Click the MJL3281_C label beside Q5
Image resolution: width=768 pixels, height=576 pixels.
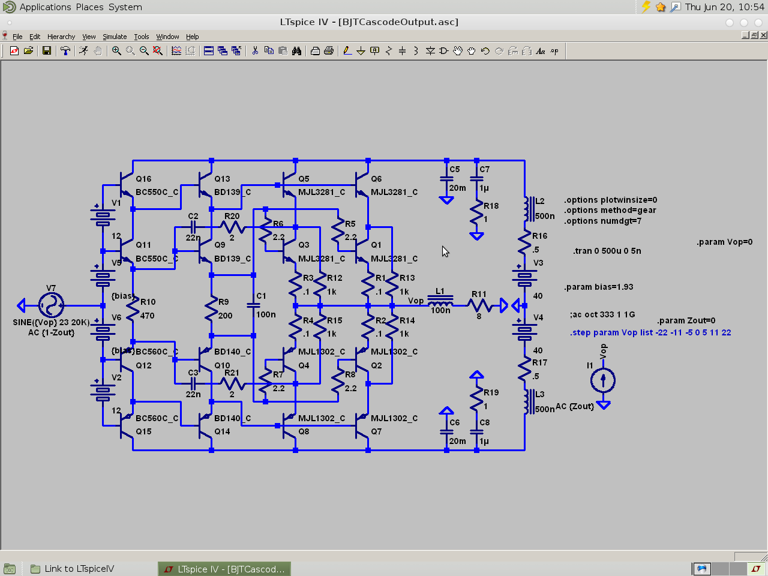point(322,192)
